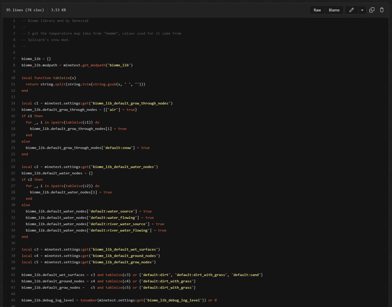Click line number 31 in the gutter
The image size is (392, 307).
click(x=13, y=211)
